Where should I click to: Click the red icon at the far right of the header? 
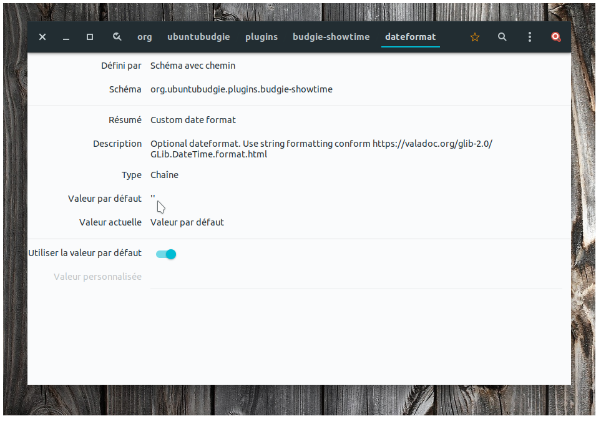click(x=555, y=37)
